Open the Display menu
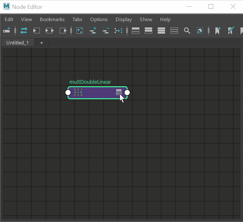This screenshot has width=243, height=222. (x=123, y=20)
